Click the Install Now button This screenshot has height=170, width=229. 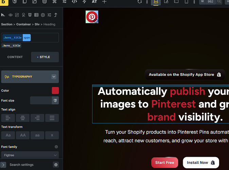[x=201, y=163]
